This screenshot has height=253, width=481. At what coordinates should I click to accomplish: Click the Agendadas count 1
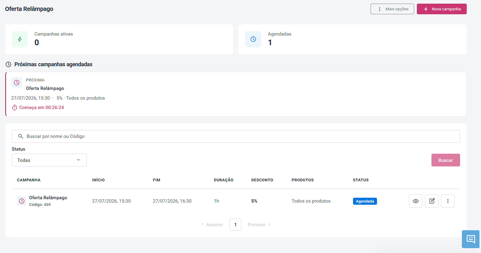click(x=270, y=43)
